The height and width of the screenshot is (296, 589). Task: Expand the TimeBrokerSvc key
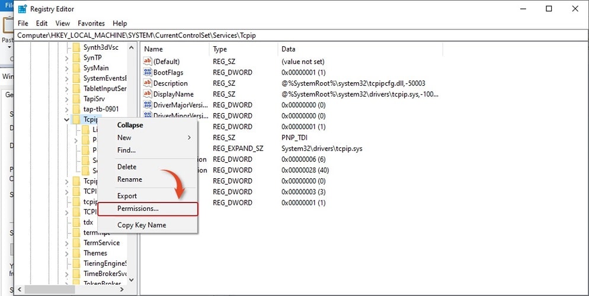coord(66,274)
